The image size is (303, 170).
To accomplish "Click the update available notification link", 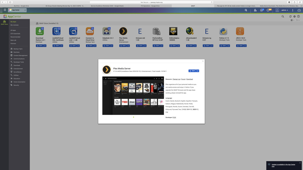I will pyautogui.click(x=283, y=166).
